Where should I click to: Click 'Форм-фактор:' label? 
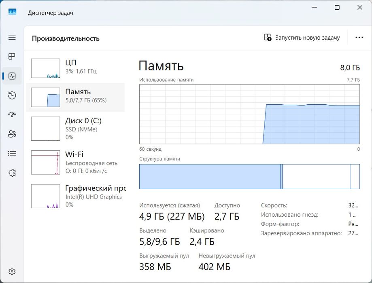point(280,224)
